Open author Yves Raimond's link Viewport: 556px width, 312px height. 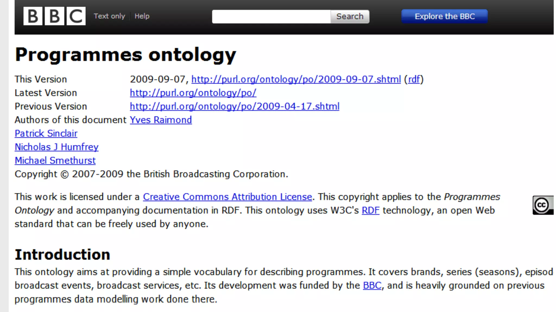pos(161,120)
